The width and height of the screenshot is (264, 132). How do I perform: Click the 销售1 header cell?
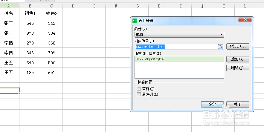(30, 13)
